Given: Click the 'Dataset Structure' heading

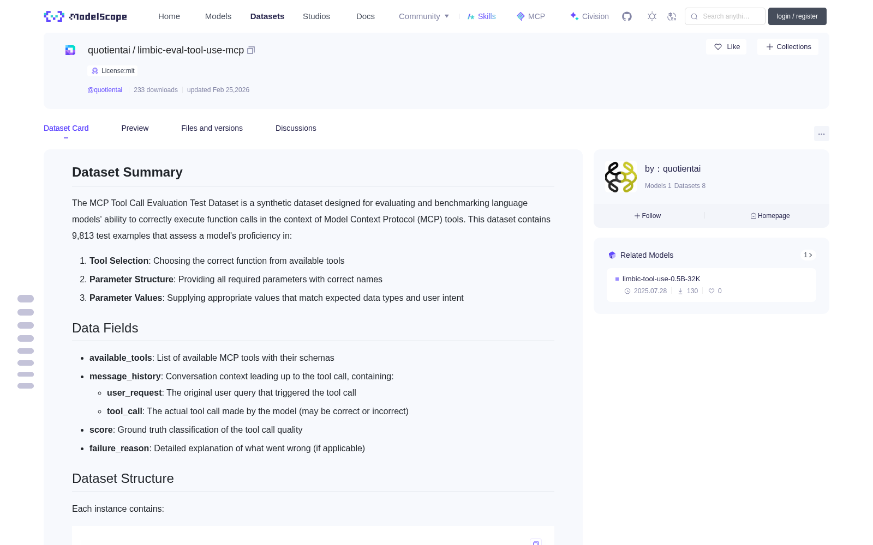Looking at the screenshot, I should tap(123, 479).
